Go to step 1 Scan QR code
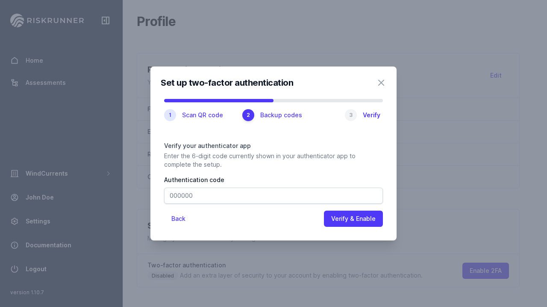Screen dimensions: 547x307 [x=194, y=115]
